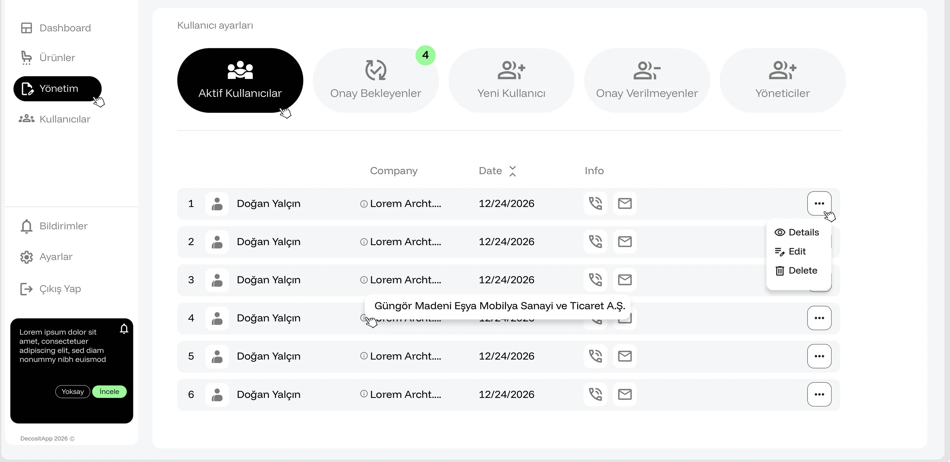This screenshot has height=462, width=950.
Task: Go to Kullanıcılar in the sidebar
Action: pos(55,119)
